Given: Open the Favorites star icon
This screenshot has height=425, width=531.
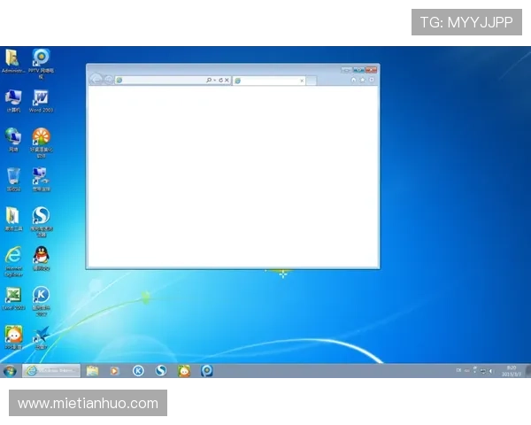Looking at the screenshot, I should 363,80.
